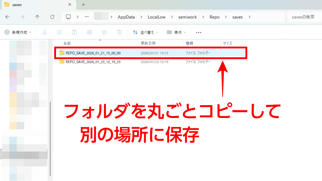Expand chevron after saves in address bar
The image size is (322, 181).
(249, 17)
